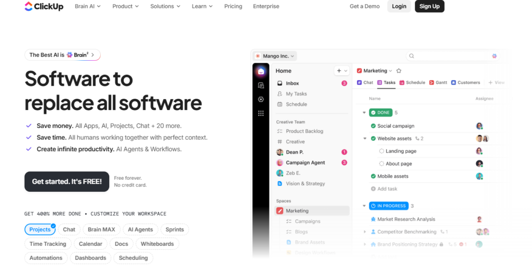Image resolution: width=532 pixels, height=280 pixels.
Task: Click the Inbox icon in Home panel
Action: [280, 83]
